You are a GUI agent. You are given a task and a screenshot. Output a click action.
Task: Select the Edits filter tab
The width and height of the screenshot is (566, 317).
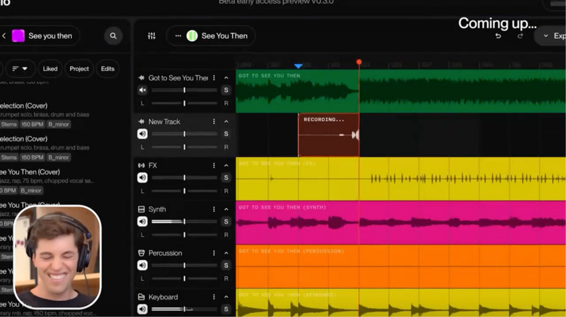[108, 69]
